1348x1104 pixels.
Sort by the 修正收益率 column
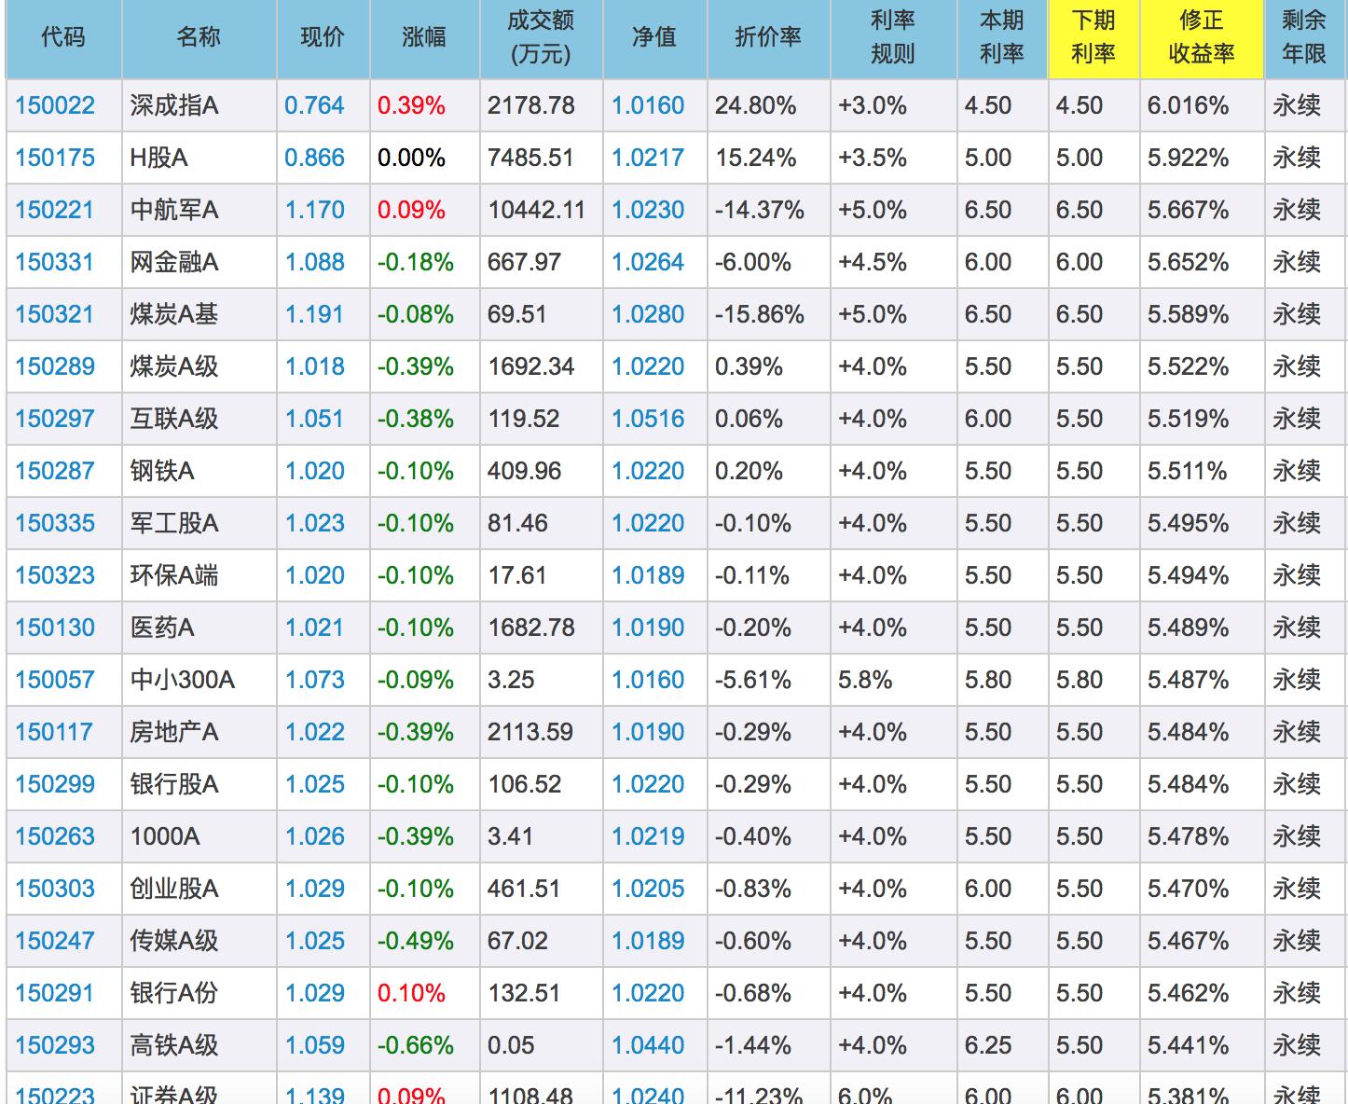pyautogui.click(x=1201, y=37)
